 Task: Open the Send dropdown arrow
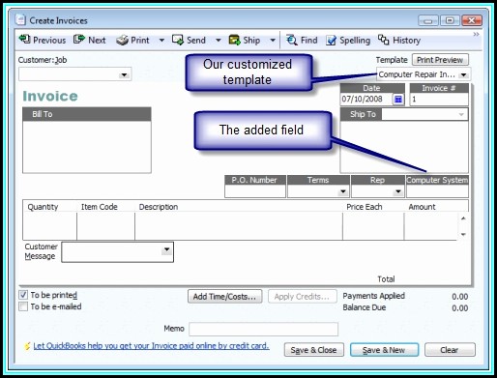pyautogui.click(x=219, y=41)
